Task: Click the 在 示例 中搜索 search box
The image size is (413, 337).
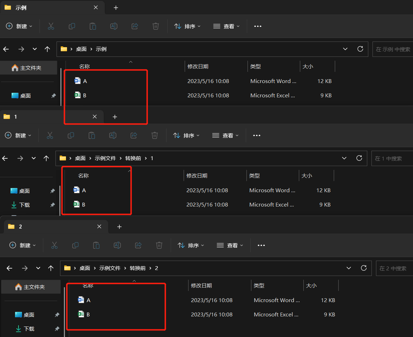Action: click(x=393, y=49)
